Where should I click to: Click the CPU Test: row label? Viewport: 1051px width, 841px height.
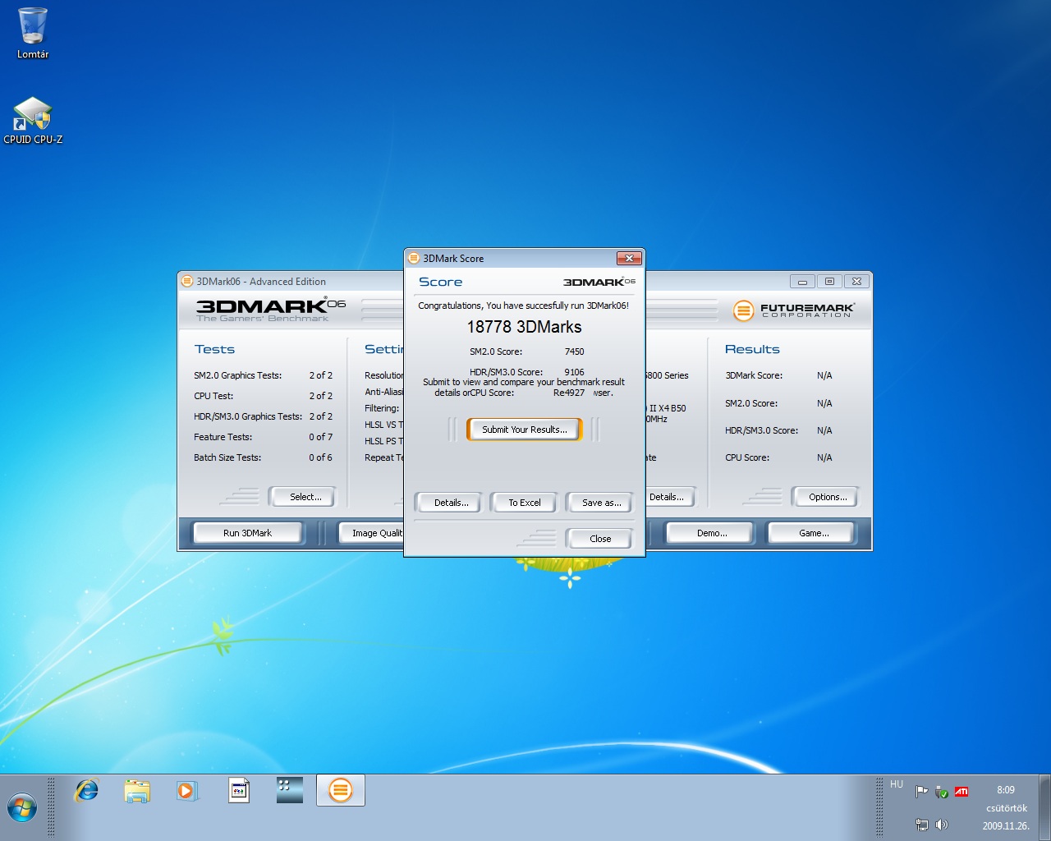pos(213,396)
